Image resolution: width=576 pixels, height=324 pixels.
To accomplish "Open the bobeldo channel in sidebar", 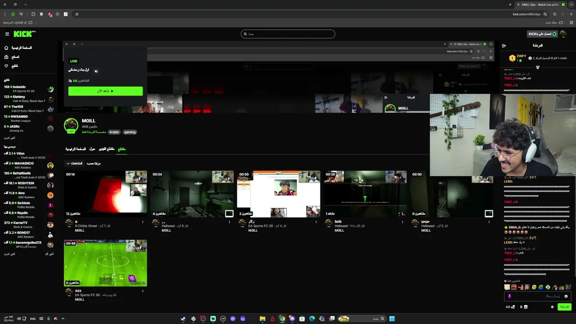I will [x=29, y=89].
